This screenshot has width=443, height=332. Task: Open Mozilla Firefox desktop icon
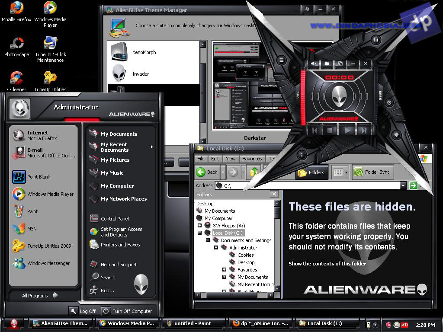[x=16, y=12]
